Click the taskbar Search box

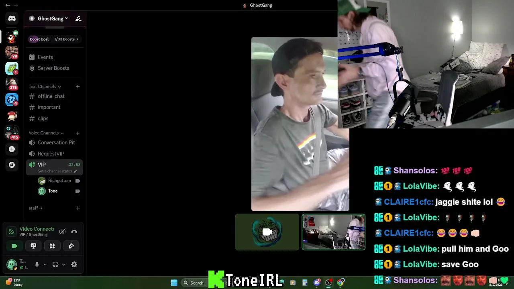194,283
